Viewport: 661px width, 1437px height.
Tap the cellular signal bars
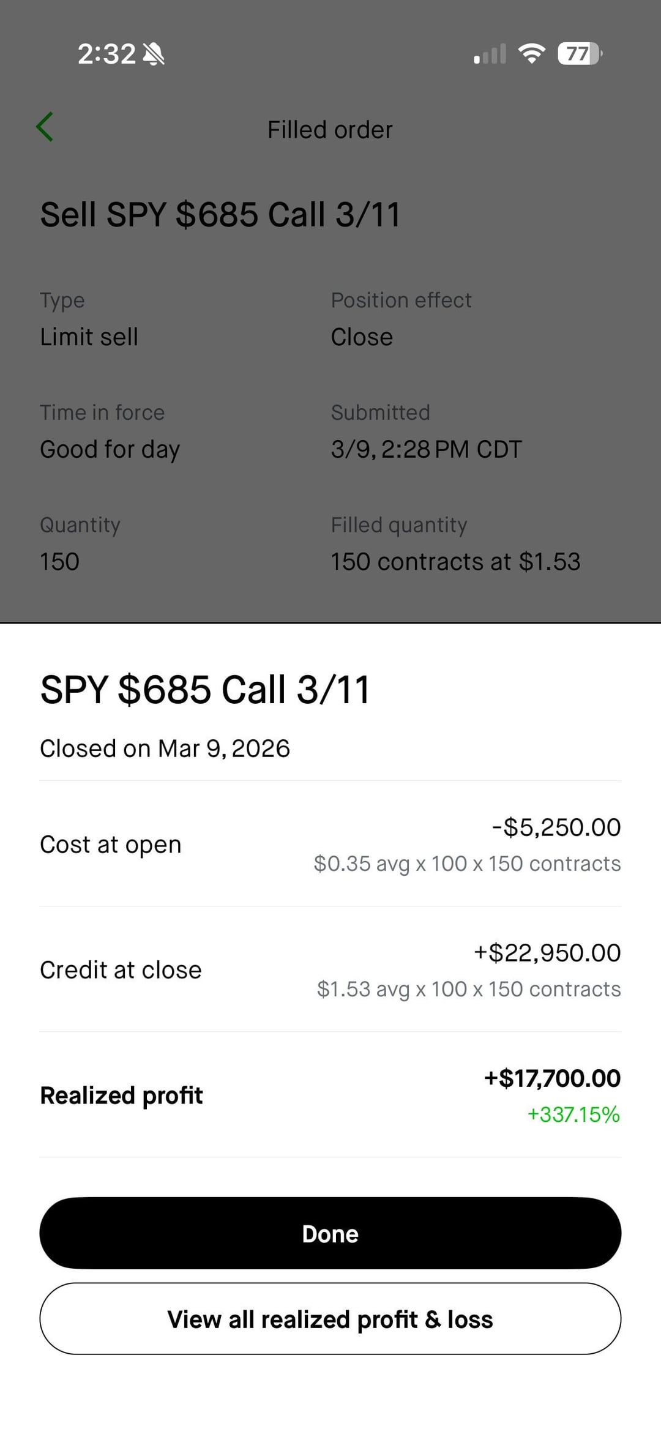[x=490, y=54]
